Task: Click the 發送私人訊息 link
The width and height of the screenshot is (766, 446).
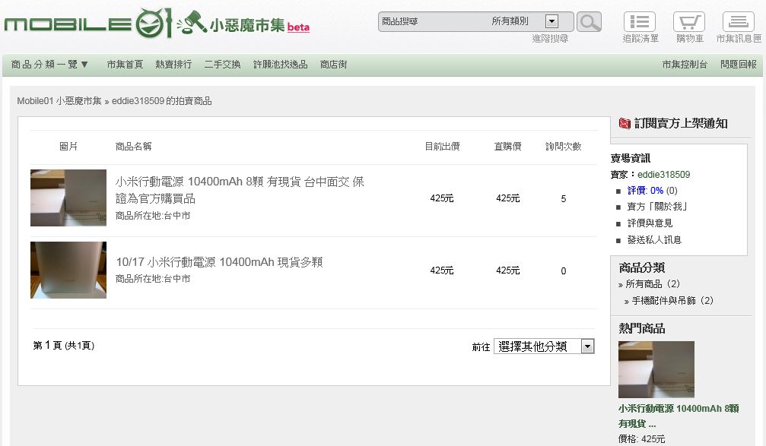Action: pyautogui.click(x=654, y=239)
